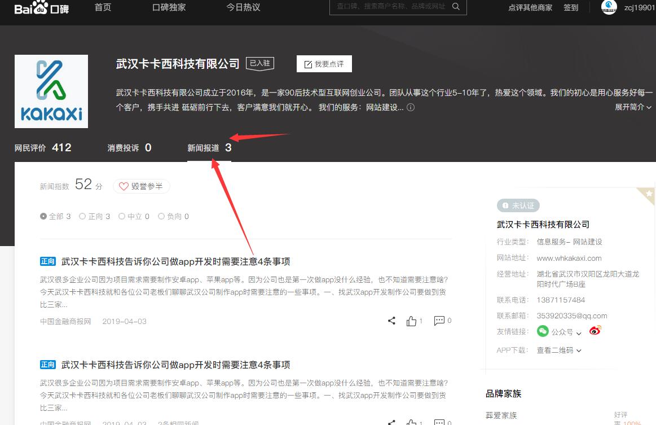This screenshot has height=425, width=656.
Task: Click date 2019-04-03 of first article
Action: tap(124, 321)
